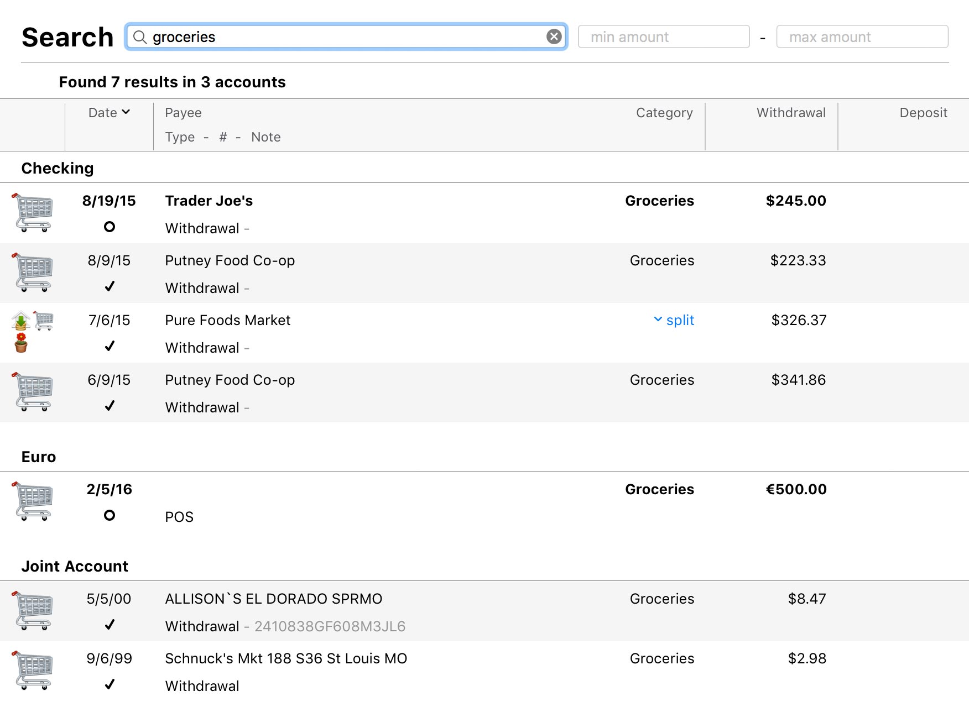This screenshot has width=969, height=712.
Task: Click the cart icon for the Euro POS transaction
Action: 33,501
